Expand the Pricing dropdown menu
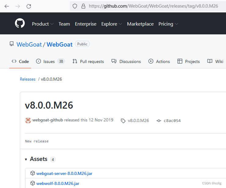The width and height of the screenshot is (226, 188). (x=168, y=24)
